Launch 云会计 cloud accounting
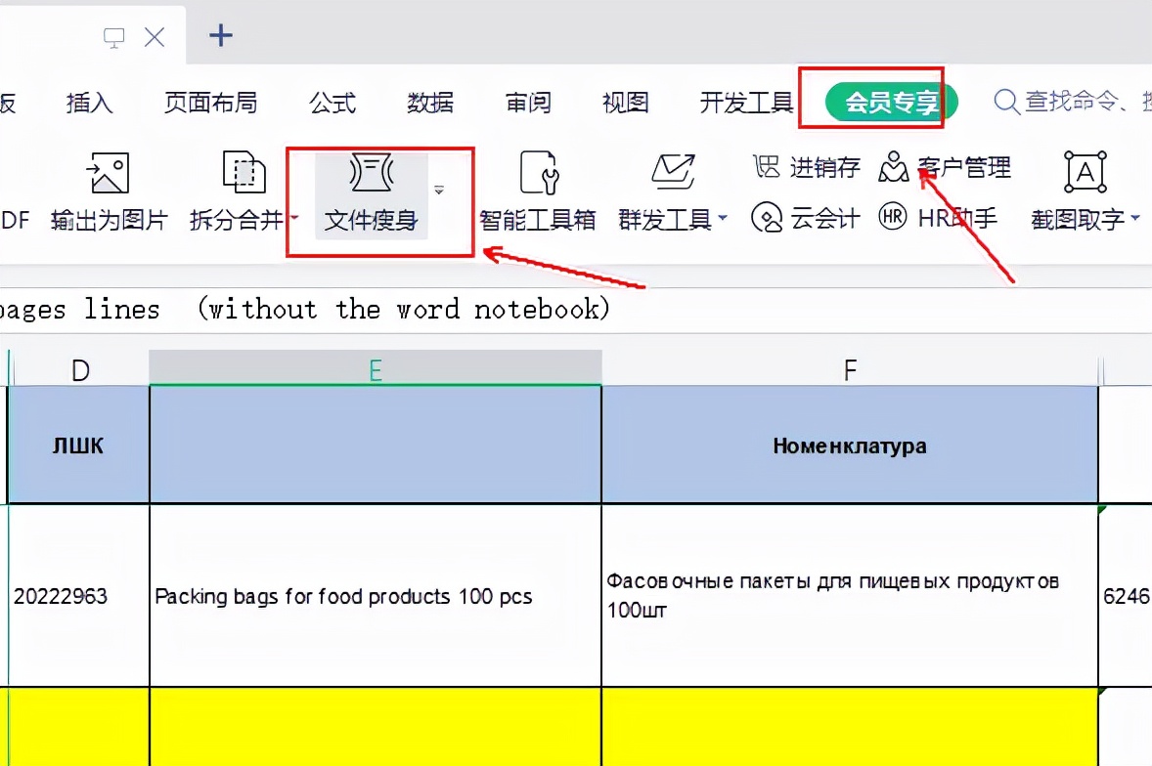The width and height of the screenshot is (1152, 766). 806,218
